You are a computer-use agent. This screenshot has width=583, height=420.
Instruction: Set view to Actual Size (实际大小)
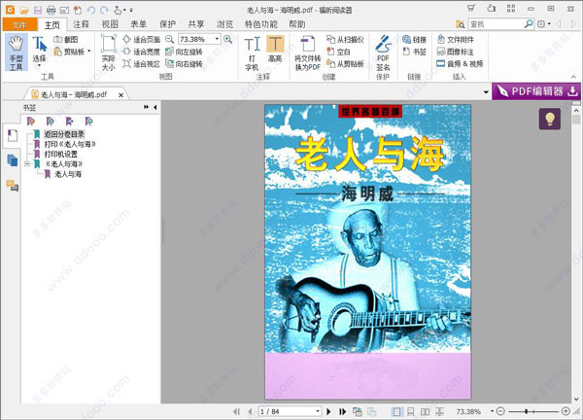click(108, 52)
